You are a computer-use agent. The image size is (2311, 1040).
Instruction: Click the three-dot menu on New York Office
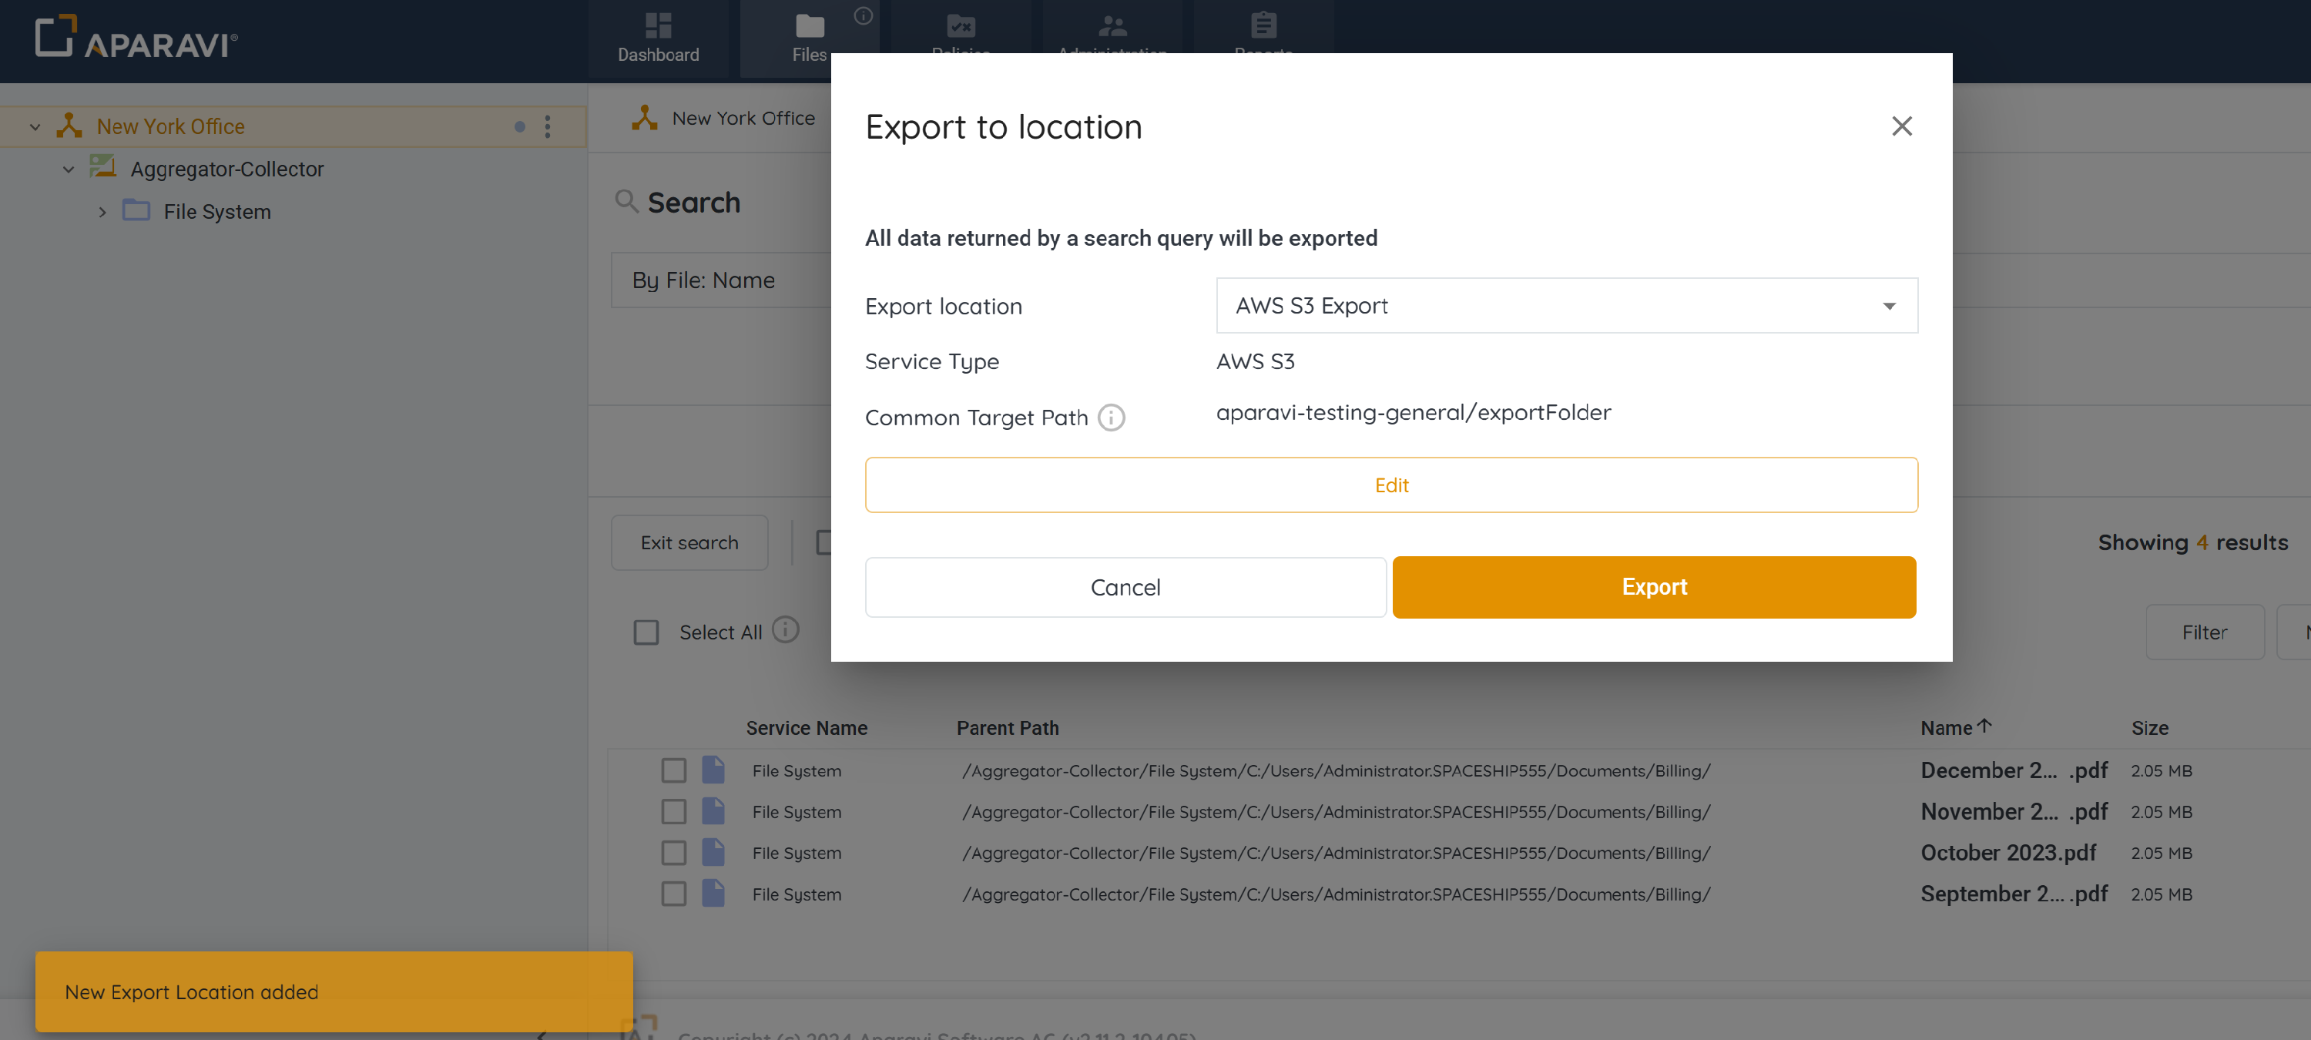pos(547,126)
